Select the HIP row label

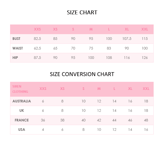pos(15,58)
